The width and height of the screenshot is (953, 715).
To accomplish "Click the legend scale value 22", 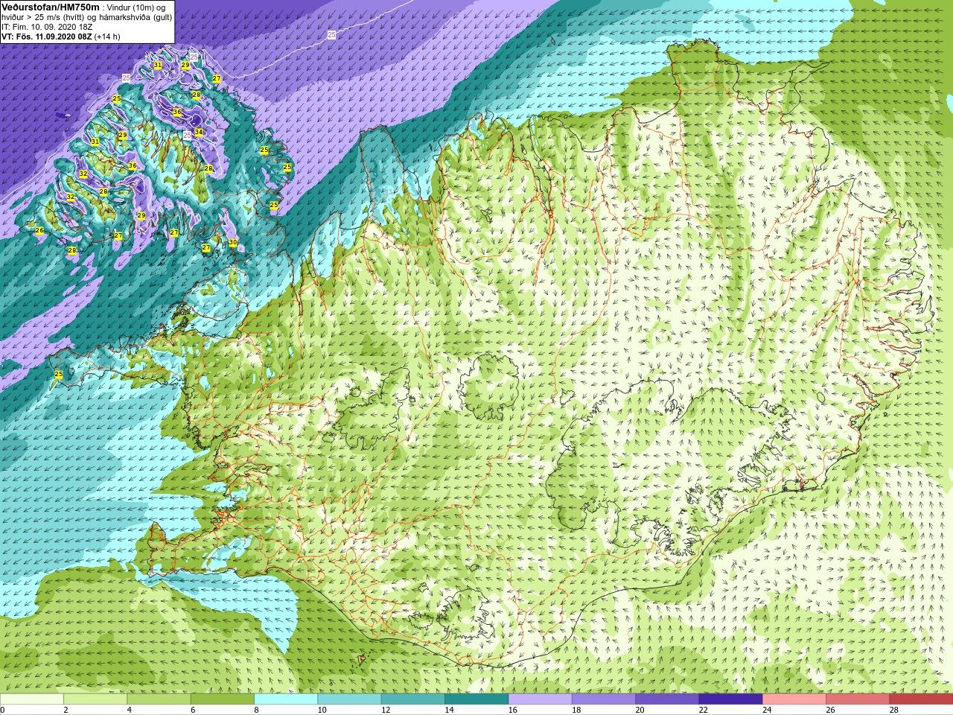I will [x=703, y=710].
